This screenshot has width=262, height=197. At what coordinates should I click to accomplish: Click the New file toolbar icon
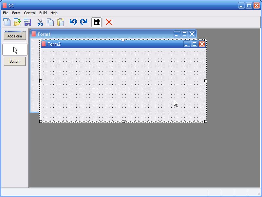pos(7,22)
